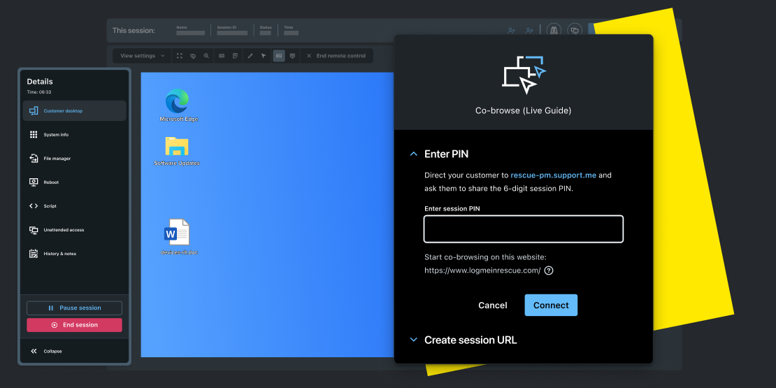Click the Pause session button
This screenshot has width=776, height=388.
pyautogui.click(x=74, y=308)
